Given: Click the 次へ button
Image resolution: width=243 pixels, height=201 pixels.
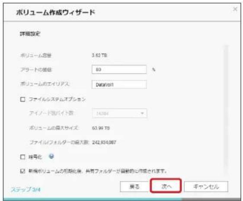Looking at the screenshot, I should click(x=166, y=186).
